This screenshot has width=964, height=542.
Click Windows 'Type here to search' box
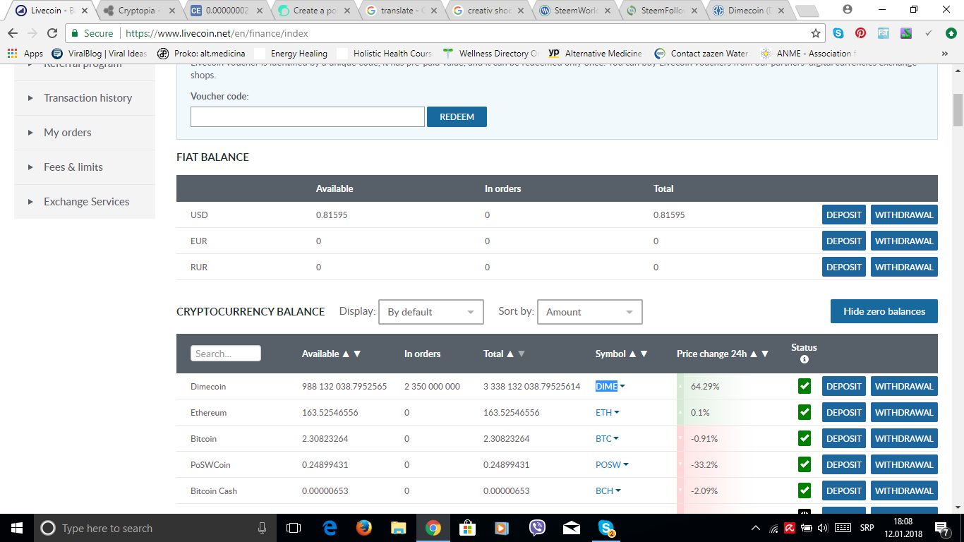pyautogui.click(x=153, y=528)
